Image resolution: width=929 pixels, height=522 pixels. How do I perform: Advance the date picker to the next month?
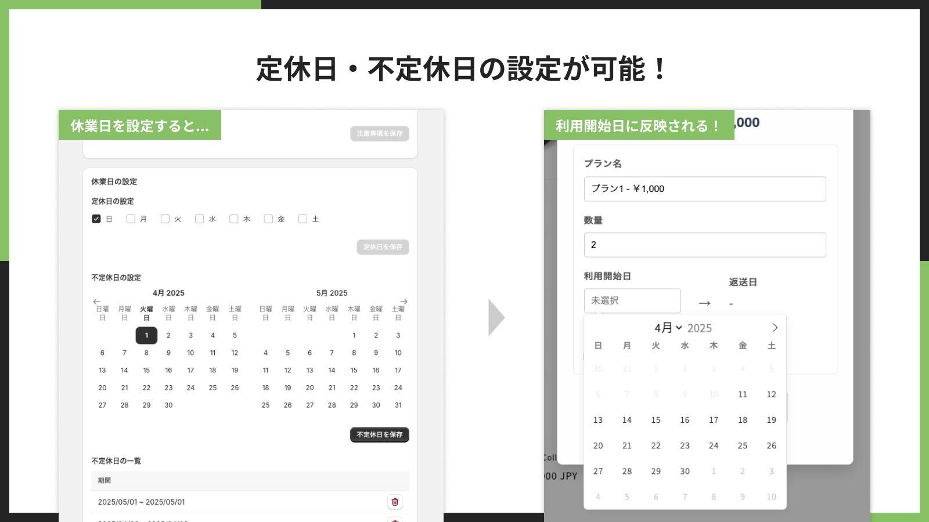pos(775,328)
